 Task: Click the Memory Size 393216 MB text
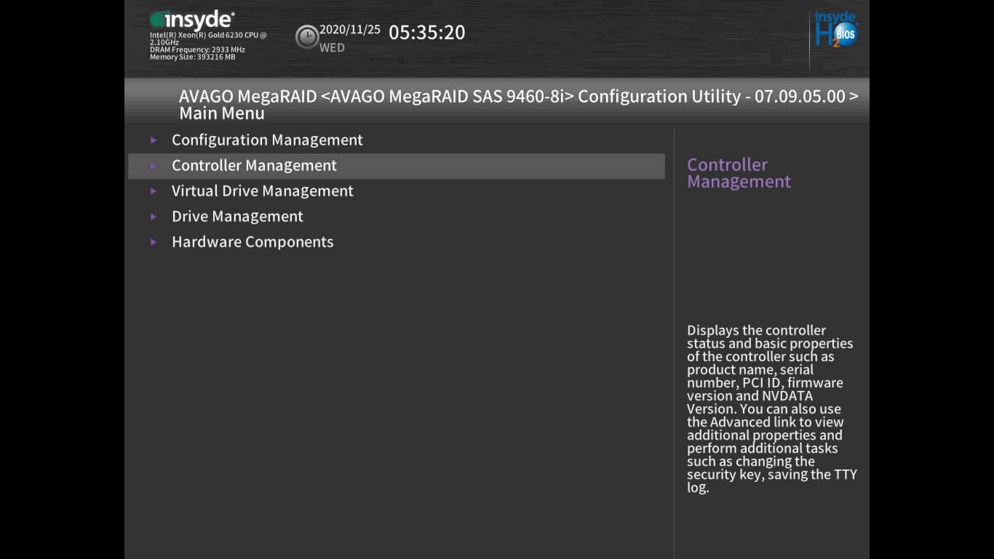point(192,57)
